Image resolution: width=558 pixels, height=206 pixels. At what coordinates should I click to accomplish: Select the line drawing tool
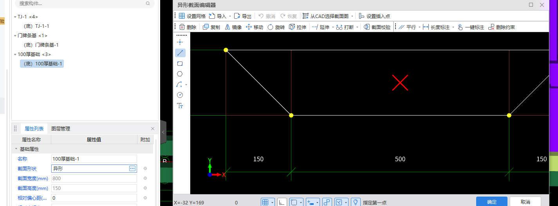point(180,53)
